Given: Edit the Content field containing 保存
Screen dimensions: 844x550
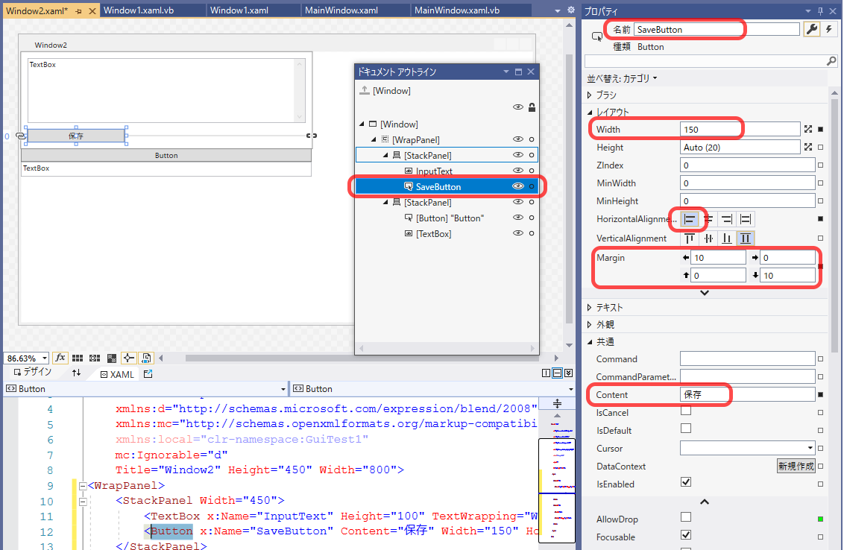Looking at the screenshot, I should [747, 394].
